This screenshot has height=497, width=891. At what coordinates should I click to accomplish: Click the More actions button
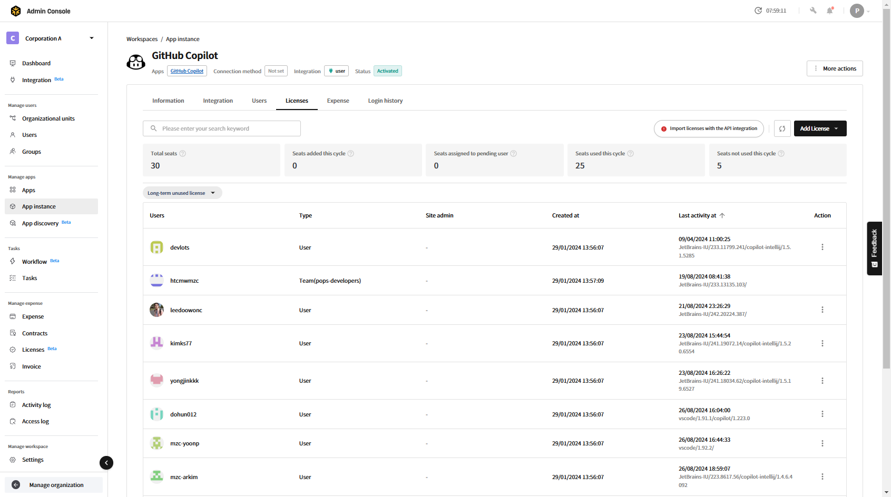coord(835,68)
